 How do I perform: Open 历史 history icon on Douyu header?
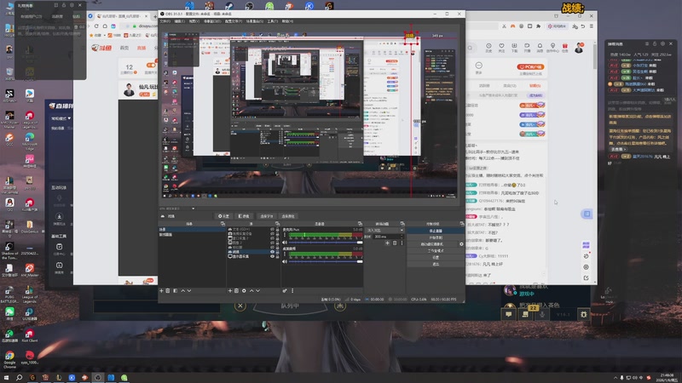click(488, 46)
